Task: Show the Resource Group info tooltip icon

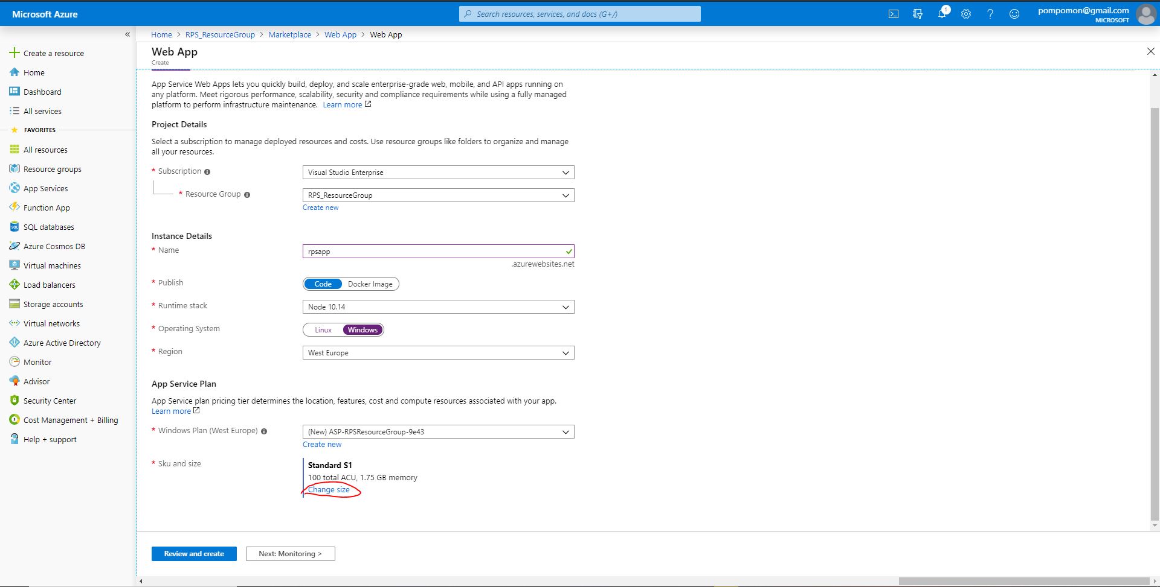Action: coord(247,195)
